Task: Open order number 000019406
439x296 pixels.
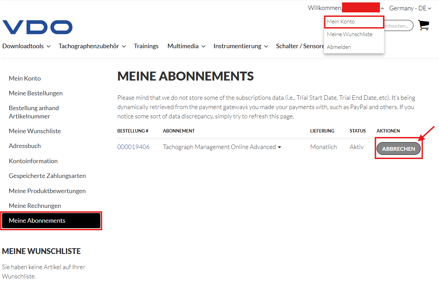Action: (x=133, y=147)
